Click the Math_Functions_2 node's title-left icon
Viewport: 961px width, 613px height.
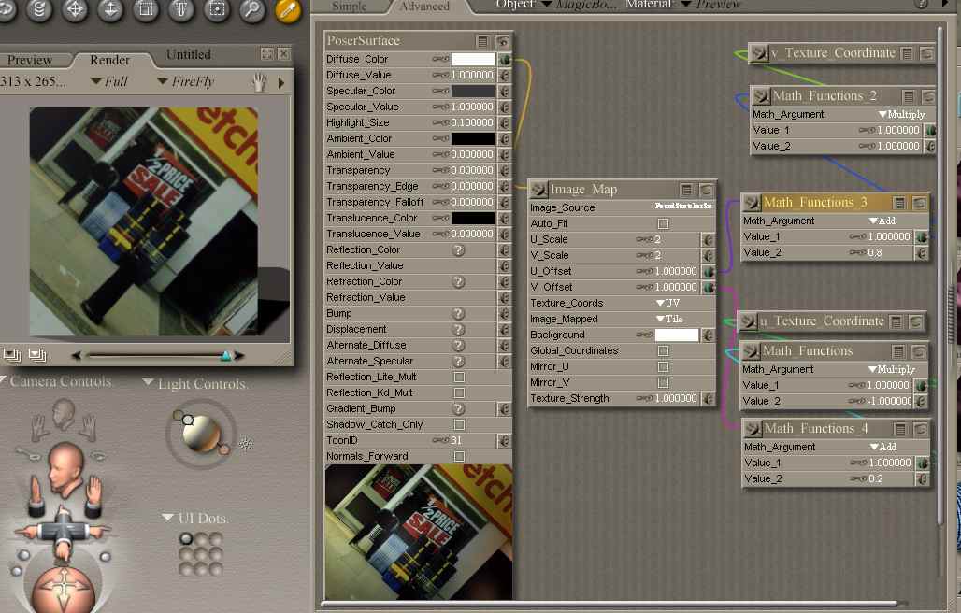coord(762,96)
